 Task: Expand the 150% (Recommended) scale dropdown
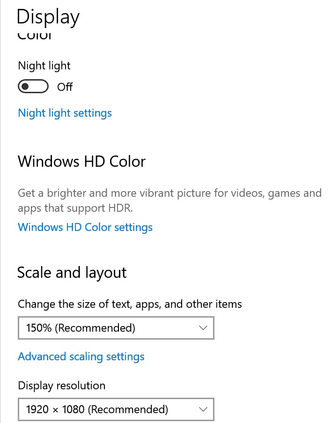(116, 328)
